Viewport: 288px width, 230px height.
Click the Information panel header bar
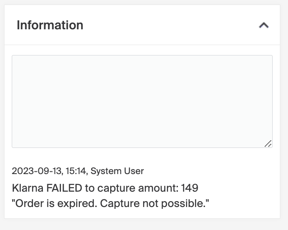[x=158, y=25]
